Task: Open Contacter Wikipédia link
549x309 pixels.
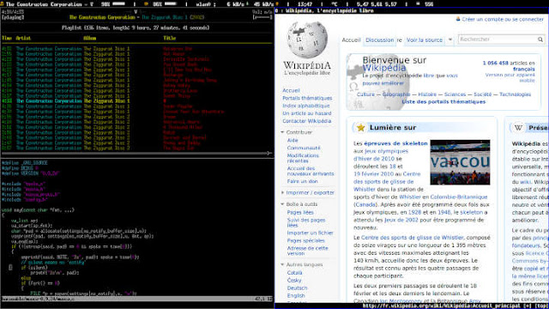Action: (x=307, y=121)
